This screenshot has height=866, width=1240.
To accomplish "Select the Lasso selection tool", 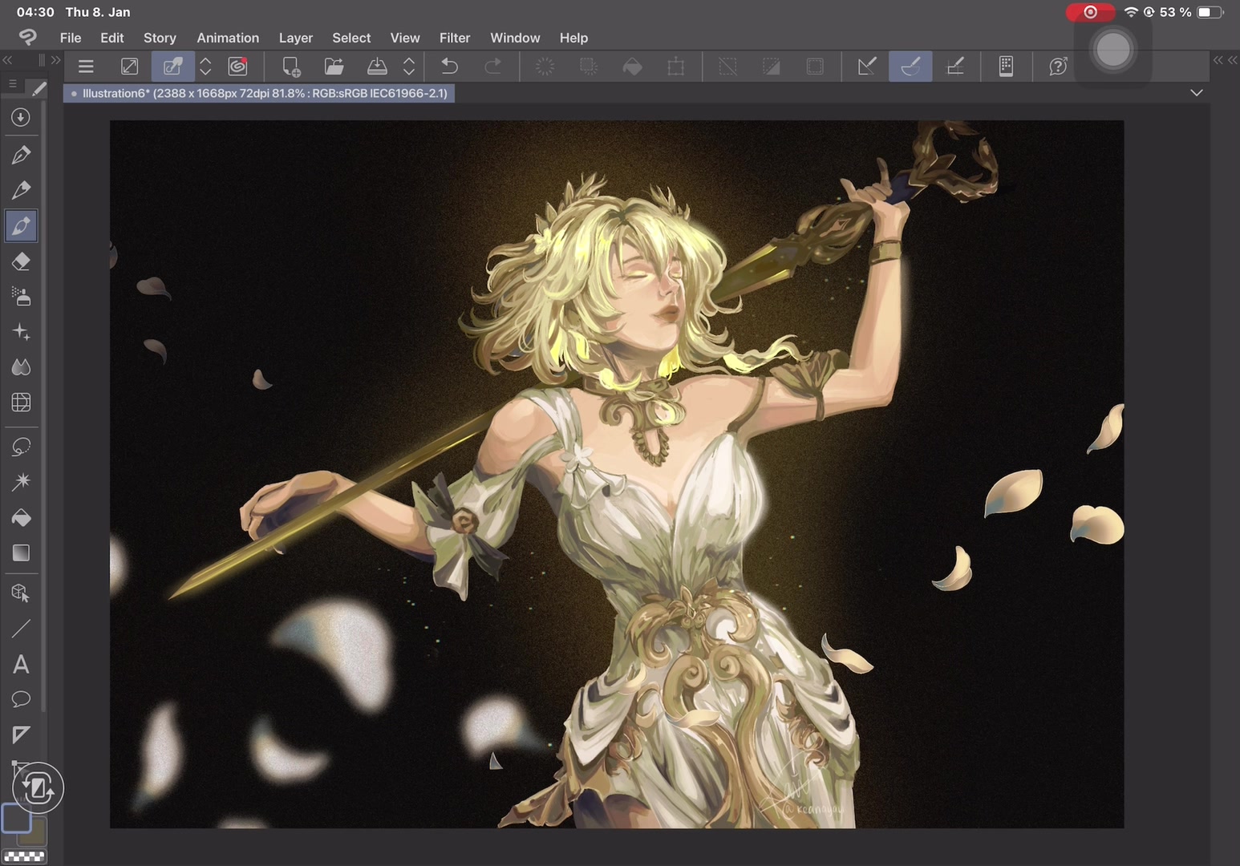I will (x=21, y=447).
